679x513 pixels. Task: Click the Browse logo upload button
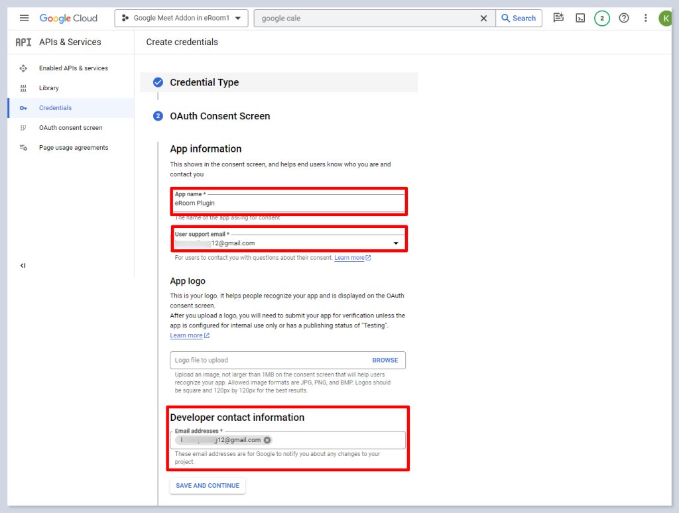pyautogui.click(x=385, y=360)
